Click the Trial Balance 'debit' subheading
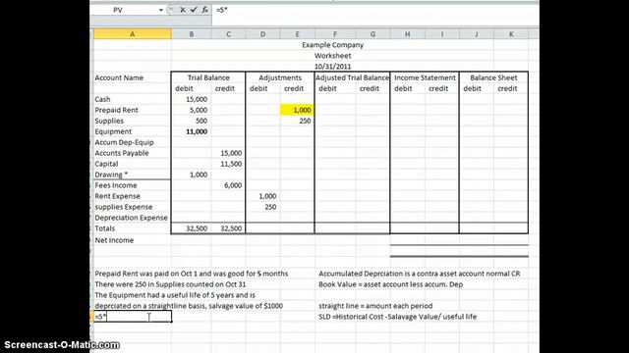The width and height of the screenshot is (629, 353). [x=184, y=88]
